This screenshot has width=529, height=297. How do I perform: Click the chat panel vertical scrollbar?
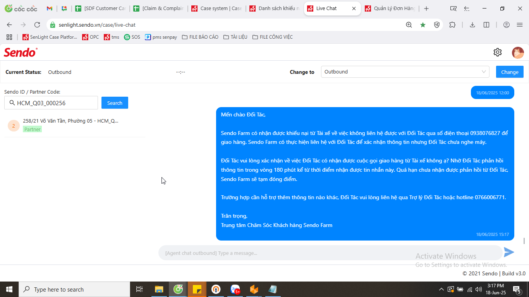tap(525, 241)
